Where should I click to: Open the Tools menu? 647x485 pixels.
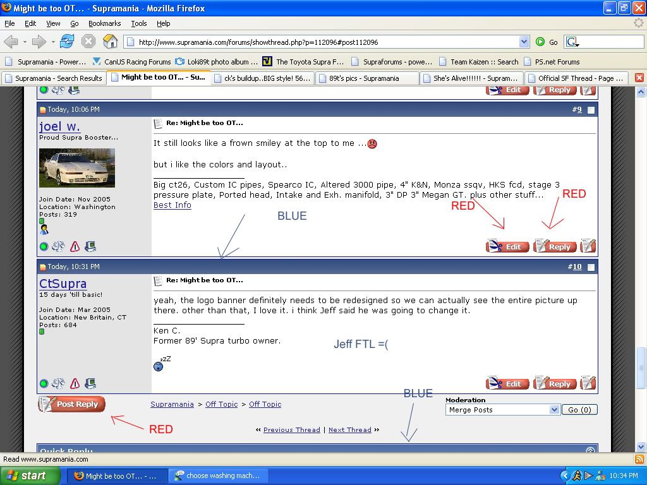tap(139, 23)
